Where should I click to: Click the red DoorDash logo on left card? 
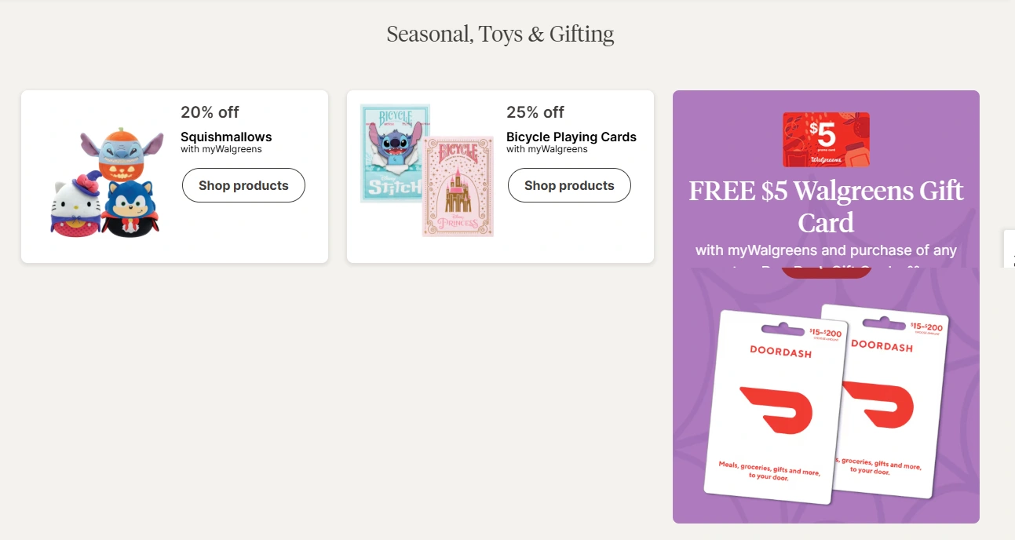(775, 409)
